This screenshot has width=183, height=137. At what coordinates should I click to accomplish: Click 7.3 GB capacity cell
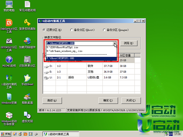tap(127, 77)
